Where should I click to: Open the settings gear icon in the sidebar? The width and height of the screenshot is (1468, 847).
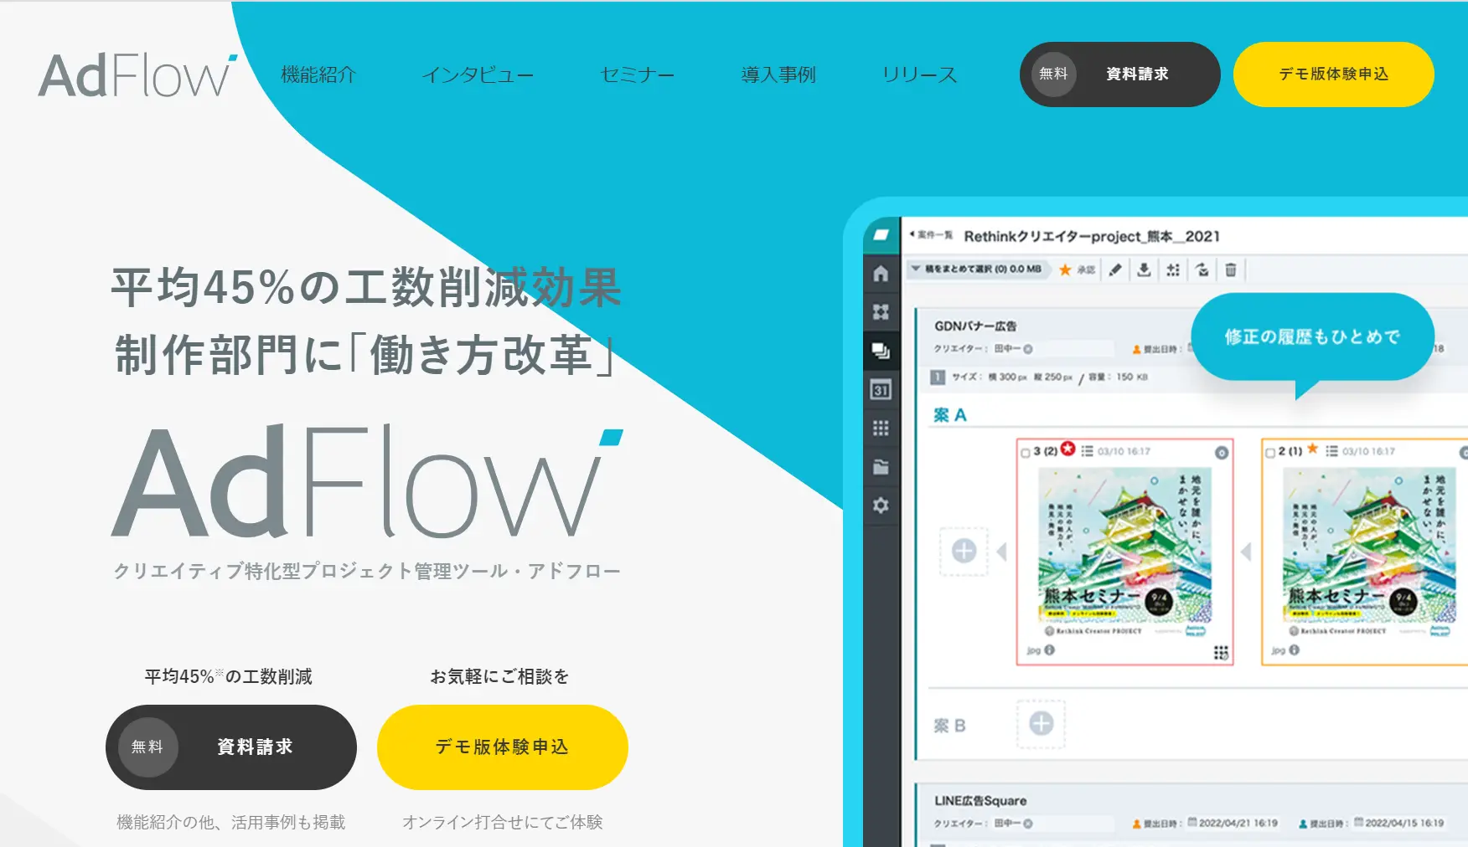(881, 506)
